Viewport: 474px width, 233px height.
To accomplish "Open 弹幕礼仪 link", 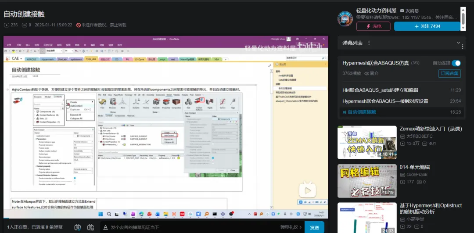I will click(291, 227).
